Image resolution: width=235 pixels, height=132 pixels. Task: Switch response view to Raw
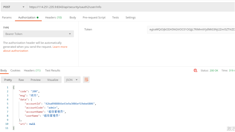(x=21, y=80)
